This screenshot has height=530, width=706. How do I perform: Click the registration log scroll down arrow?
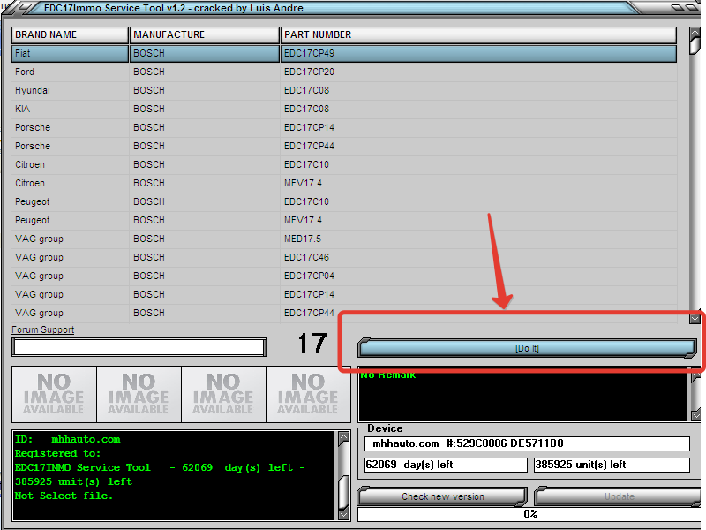coord(343,514)
